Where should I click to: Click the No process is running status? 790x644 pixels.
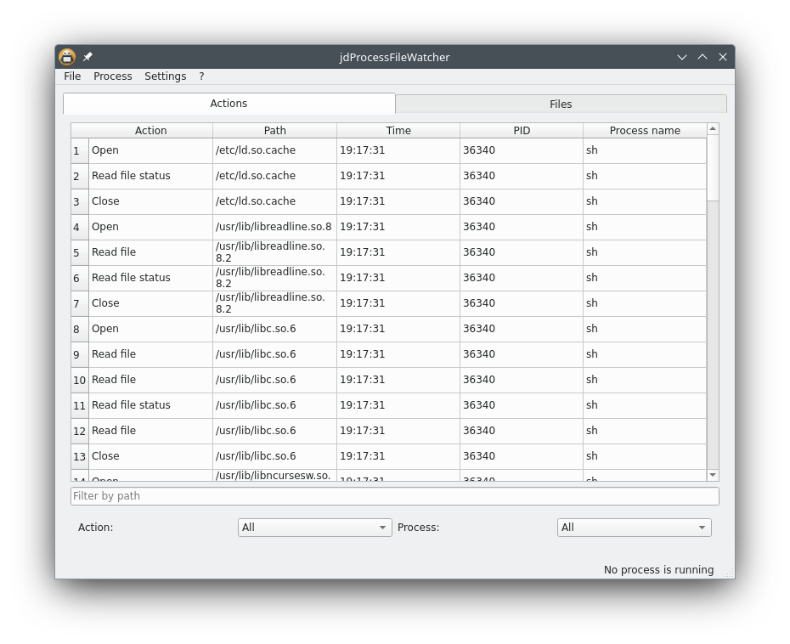tap(658, 570)
